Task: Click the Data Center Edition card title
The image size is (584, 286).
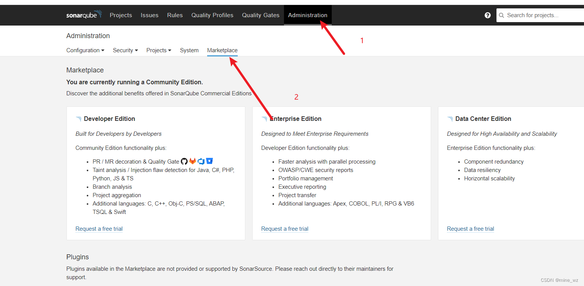Action: coord(483,119)
